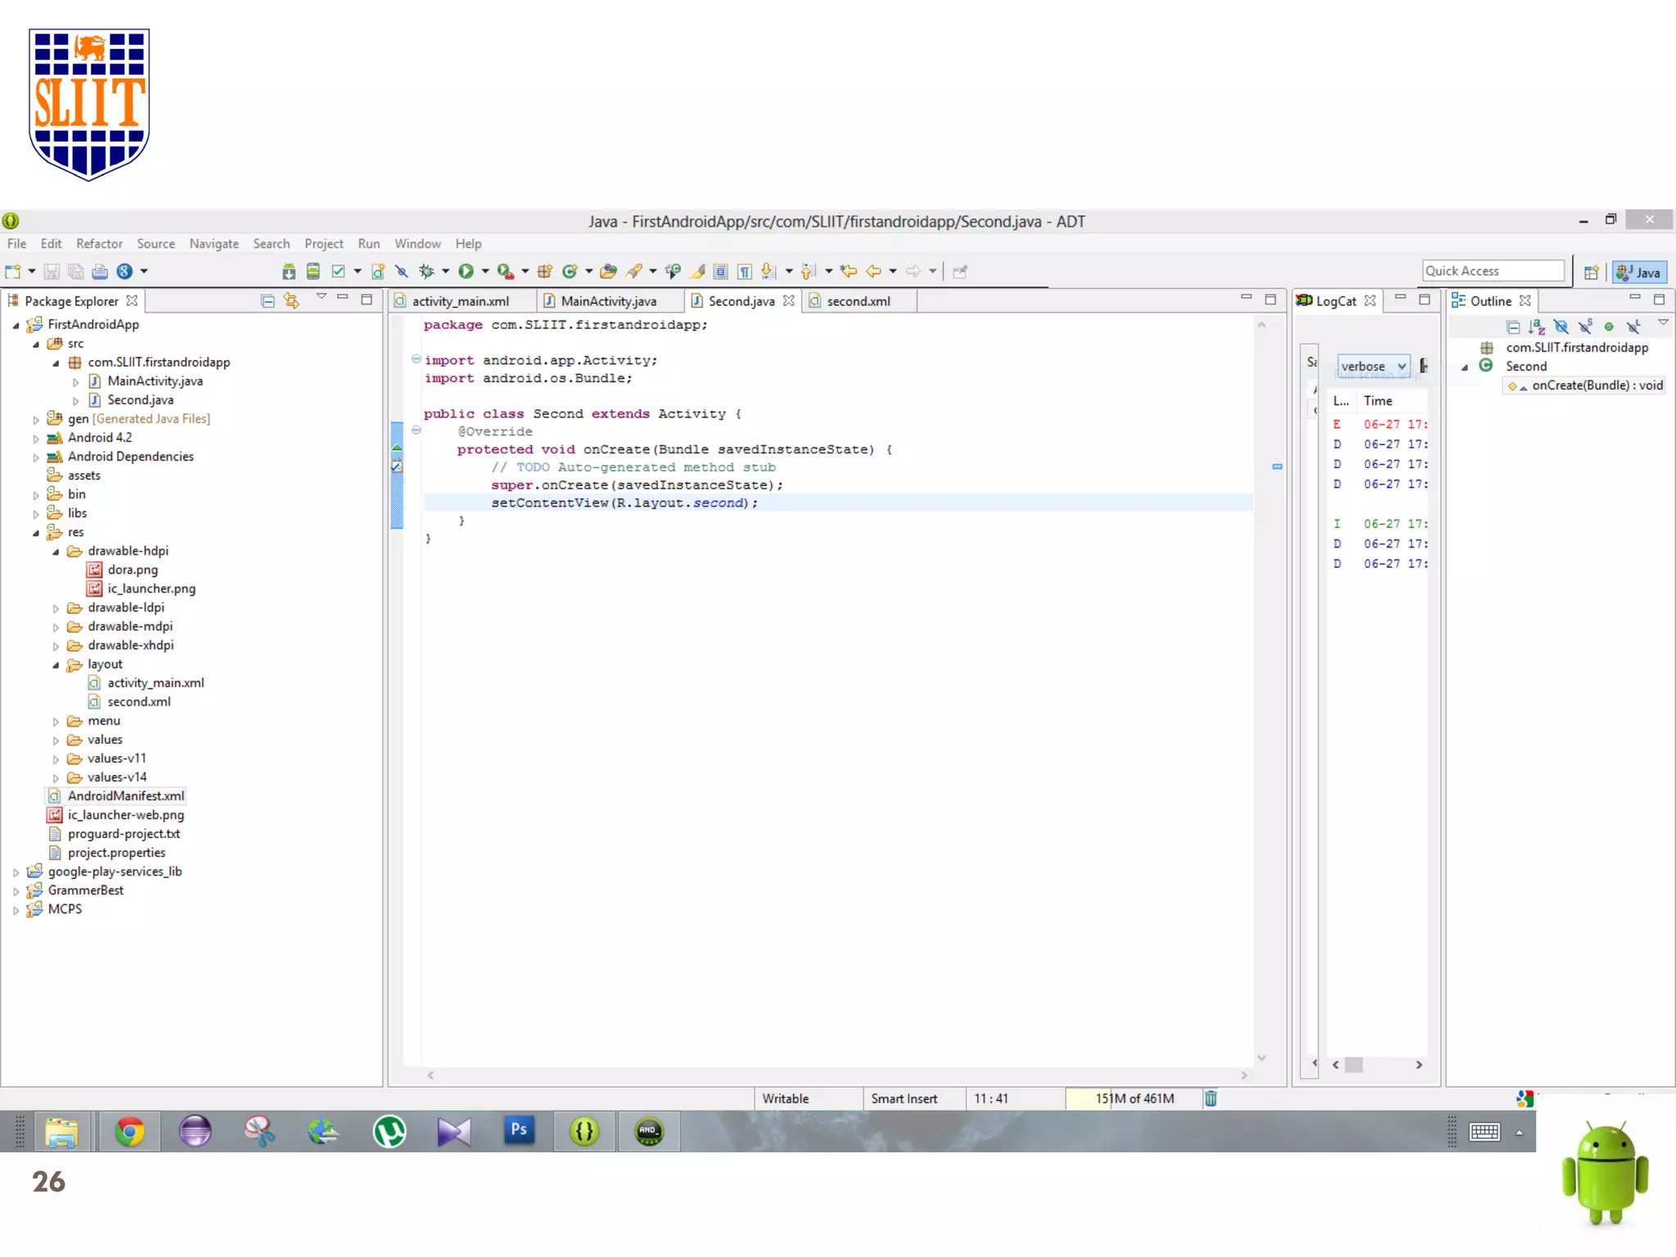Toggle Hide Fields in Outline panel
The image size is (1676, 1257).
pos(1561,327)
